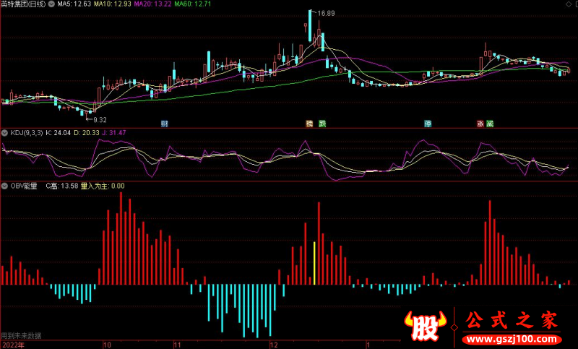Click the green 减 event marker icon
The image size is (578, 349).
(489, 124)
